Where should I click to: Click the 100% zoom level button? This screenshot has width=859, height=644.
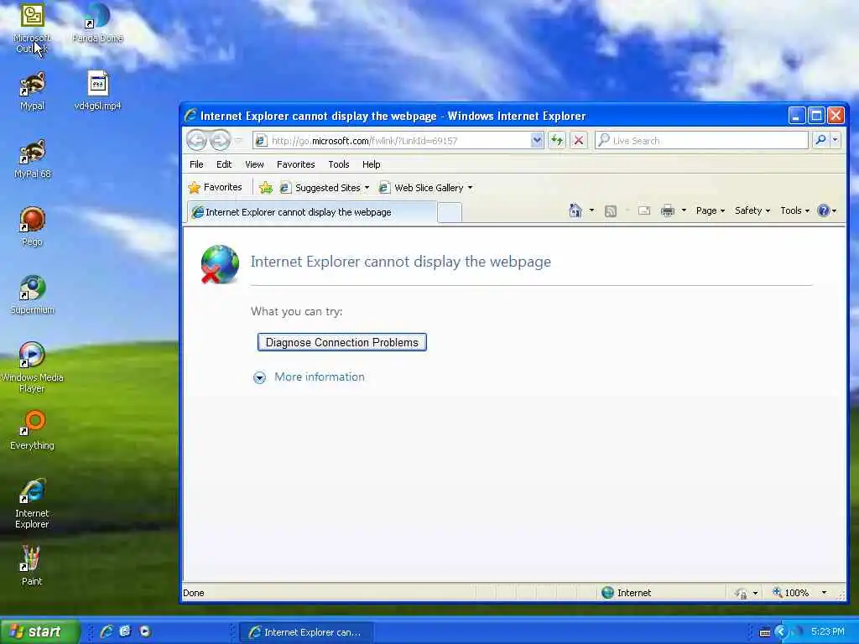click(791, 593)
